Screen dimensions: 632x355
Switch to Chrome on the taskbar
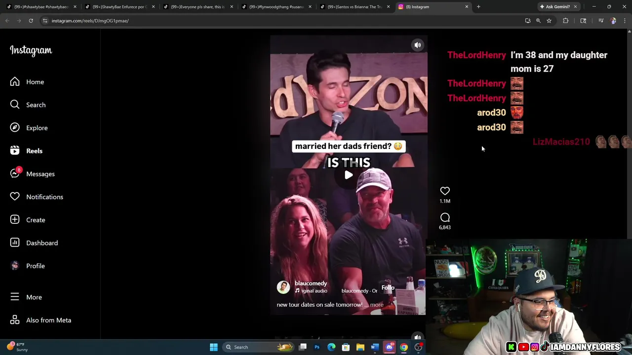[x=404, y=347]
